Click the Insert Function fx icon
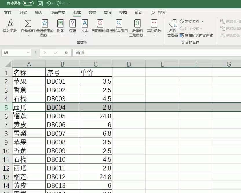Screen dimensions: 241x193 10,24
